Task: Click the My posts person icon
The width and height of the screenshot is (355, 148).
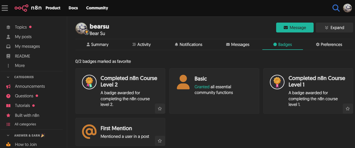Action: point(8,37)
